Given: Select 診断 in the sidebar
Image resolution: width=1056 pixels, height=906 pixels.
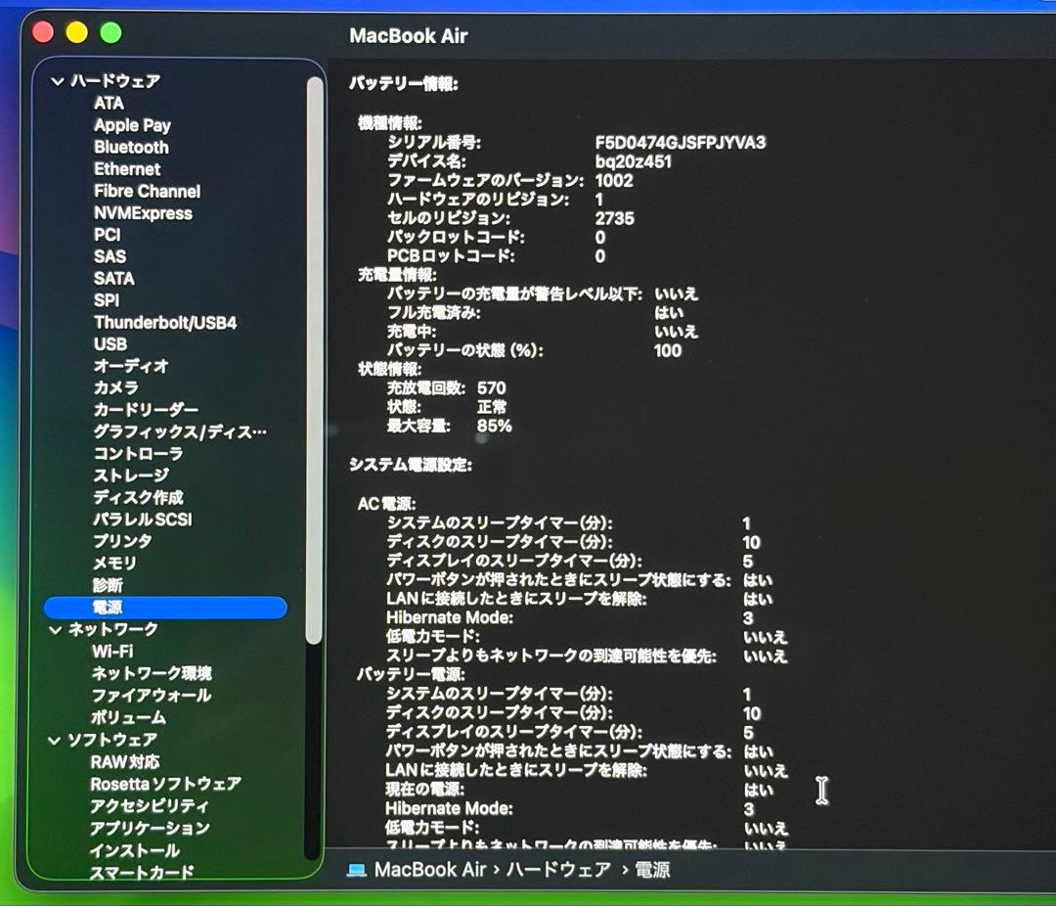Looking at the screenshot, I should tap(108, 585).
